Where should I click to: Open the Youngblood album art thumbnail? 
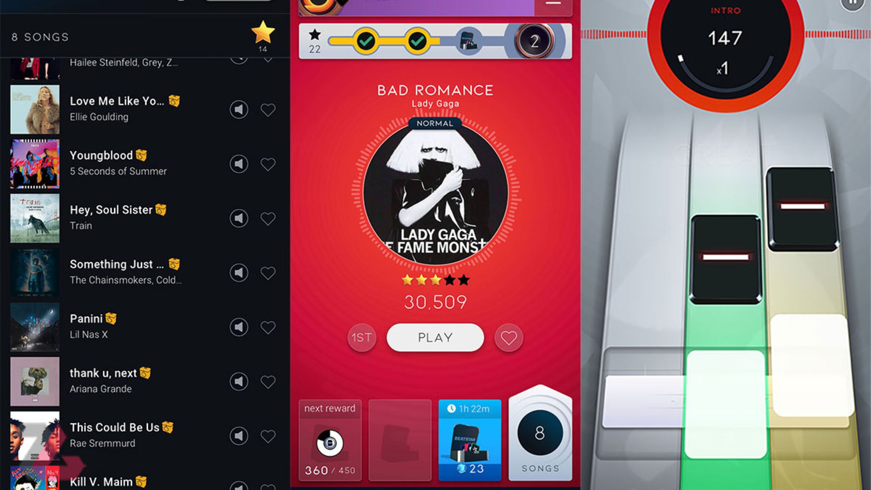35,164
